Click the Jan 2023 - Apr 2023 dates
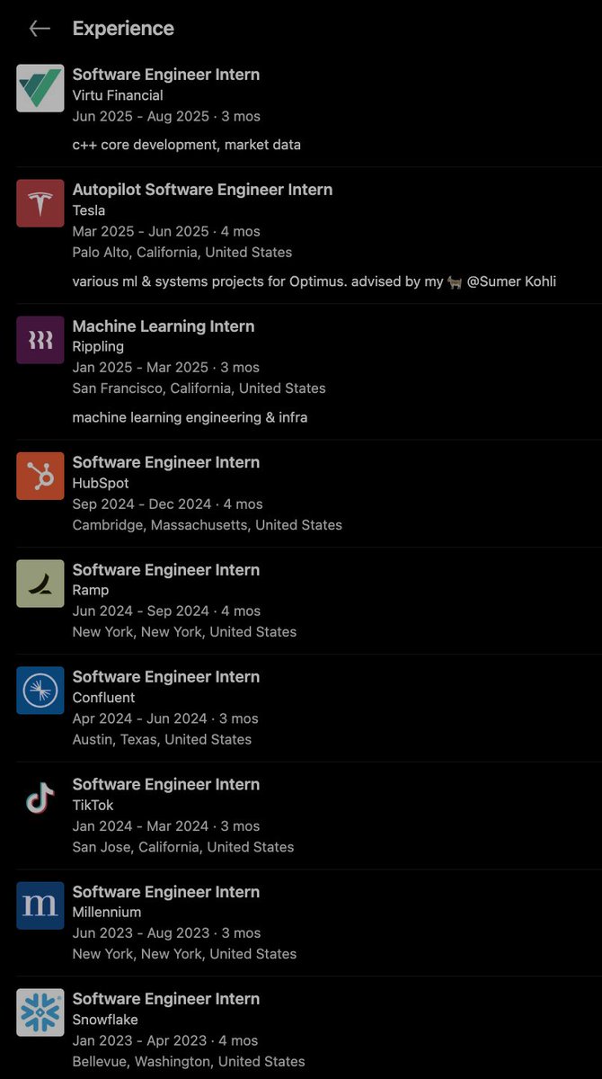The width and height of the screenshot is (602, 1079). (x=139, y=1040)
